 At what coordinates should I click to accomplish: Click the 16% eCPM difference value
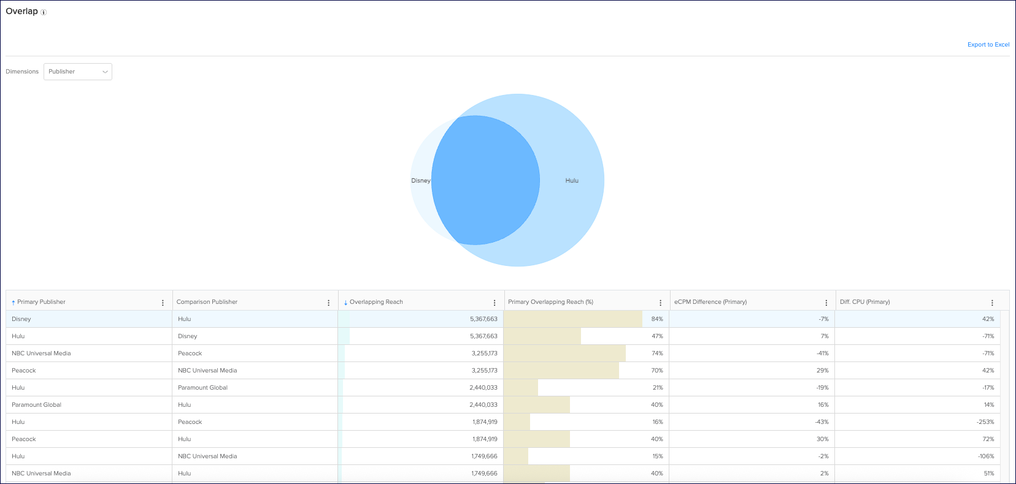[823, 405]
